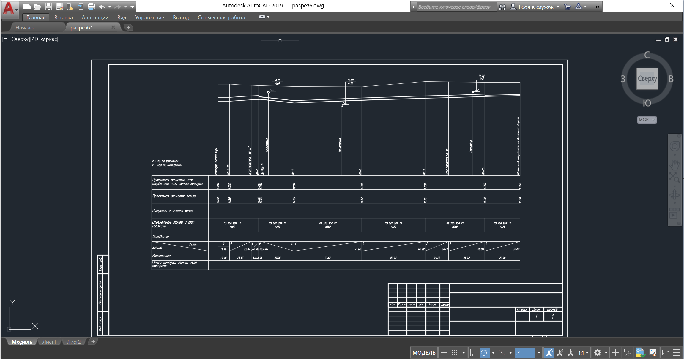Click the Clean Screen fullscreen icon
684x361 pixels.
(666, 353)
